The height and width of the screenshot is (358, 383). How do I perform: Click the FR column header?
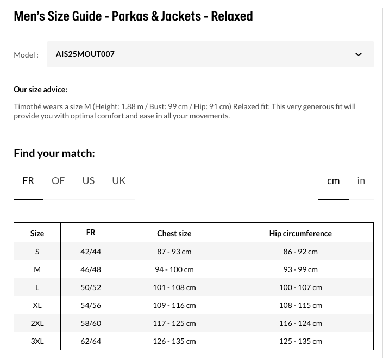click(x=91, y=233)
